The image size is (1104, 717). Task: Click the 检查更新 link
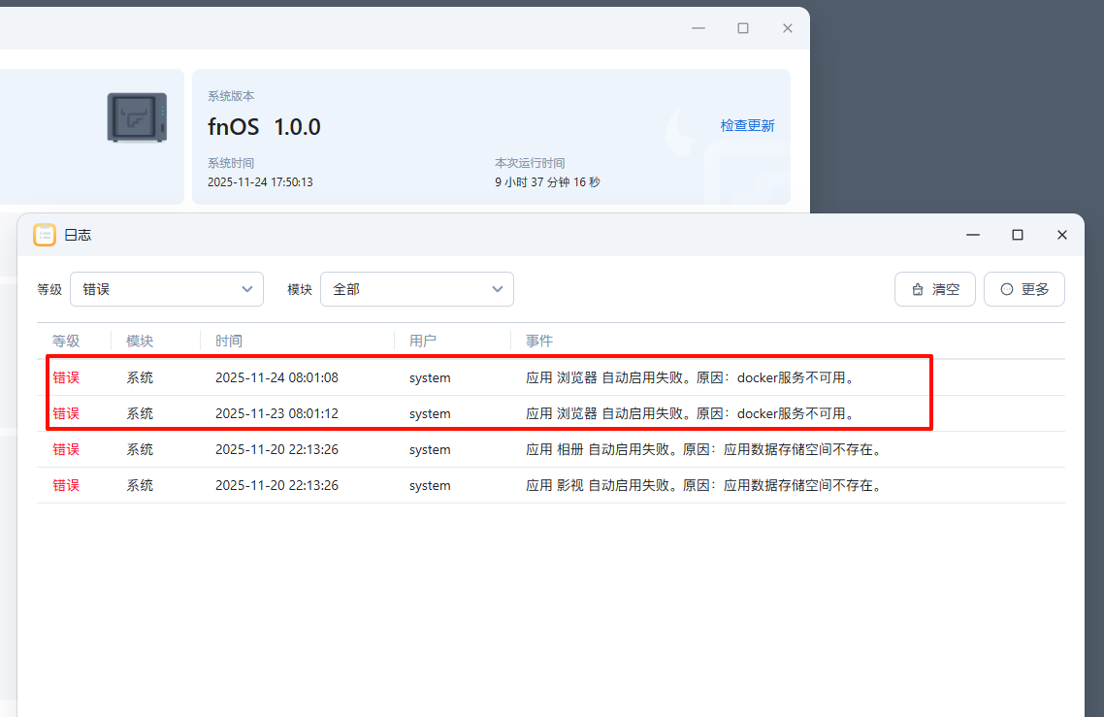click(x=747, y=126)
